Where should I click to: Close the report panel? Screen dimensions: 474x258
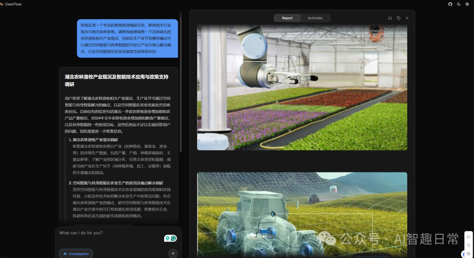[407, 18]
